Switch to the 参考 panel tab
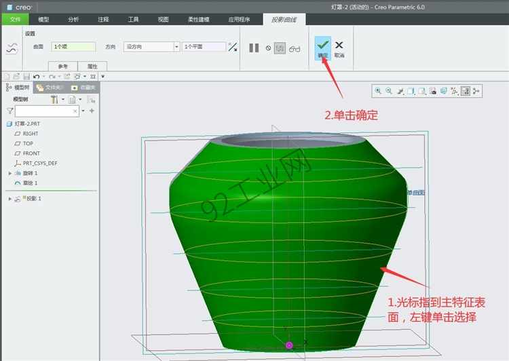The width and height of the screenshot is (509, 361). coord(63,66)
